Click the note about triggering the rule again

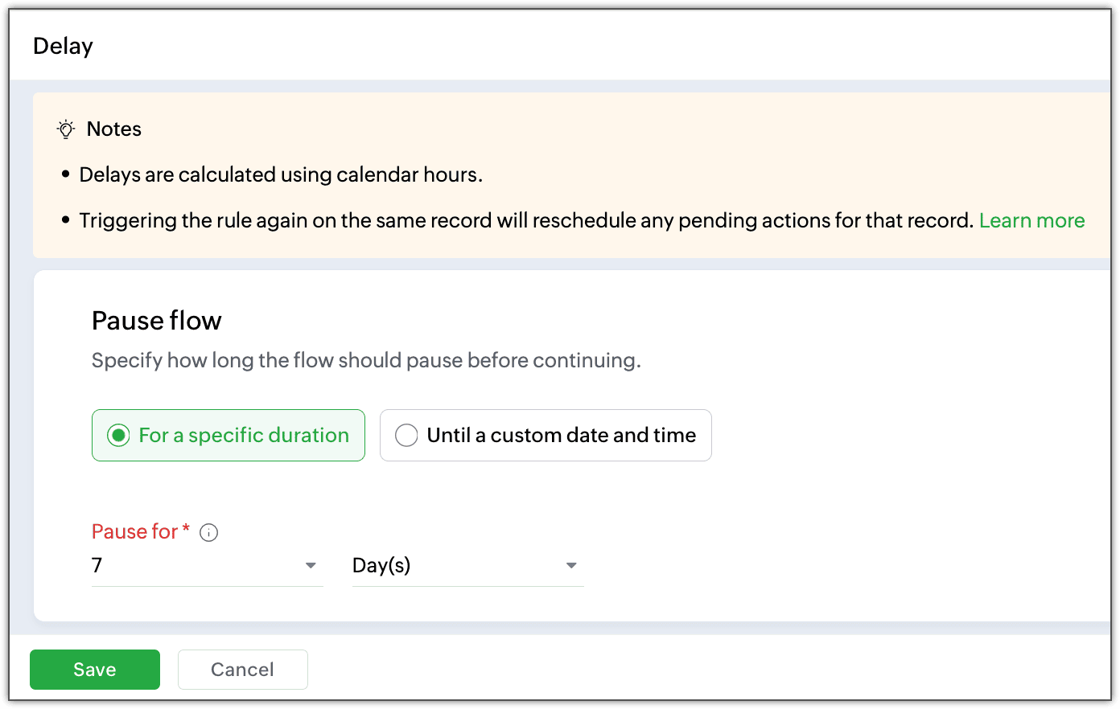click(x=526, y=220)
